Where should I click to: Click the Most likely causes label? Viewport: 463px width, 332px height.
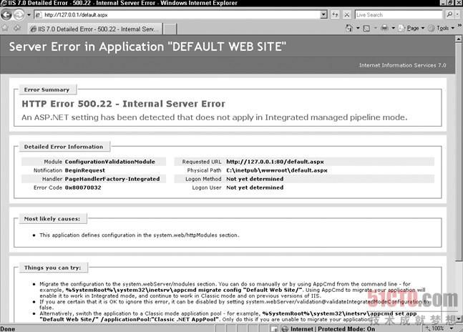tap(52, 219)
